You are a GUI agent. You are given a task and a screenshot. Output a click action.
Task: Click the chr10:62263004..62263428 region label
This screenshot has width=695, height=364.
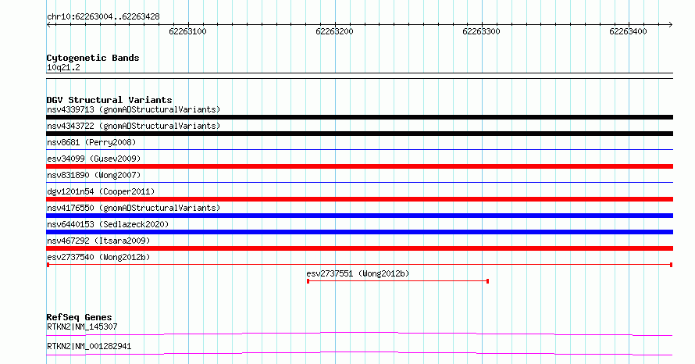click(x=103, y=17)
